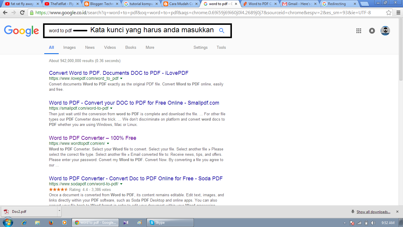Open the taskbar clock showing 9:52 AM

388,223
